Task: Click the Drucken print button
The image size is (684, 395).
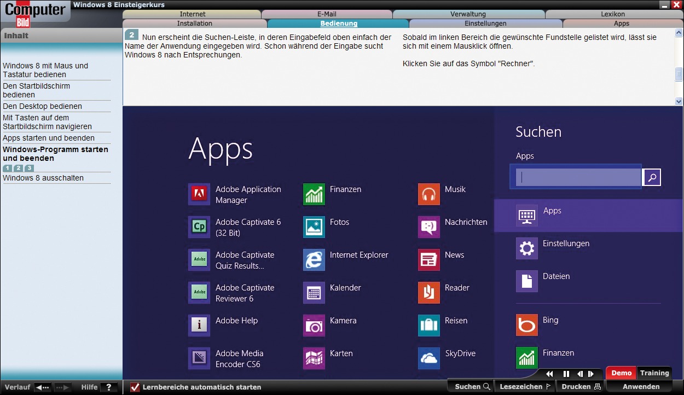Action: click(581, 387)
